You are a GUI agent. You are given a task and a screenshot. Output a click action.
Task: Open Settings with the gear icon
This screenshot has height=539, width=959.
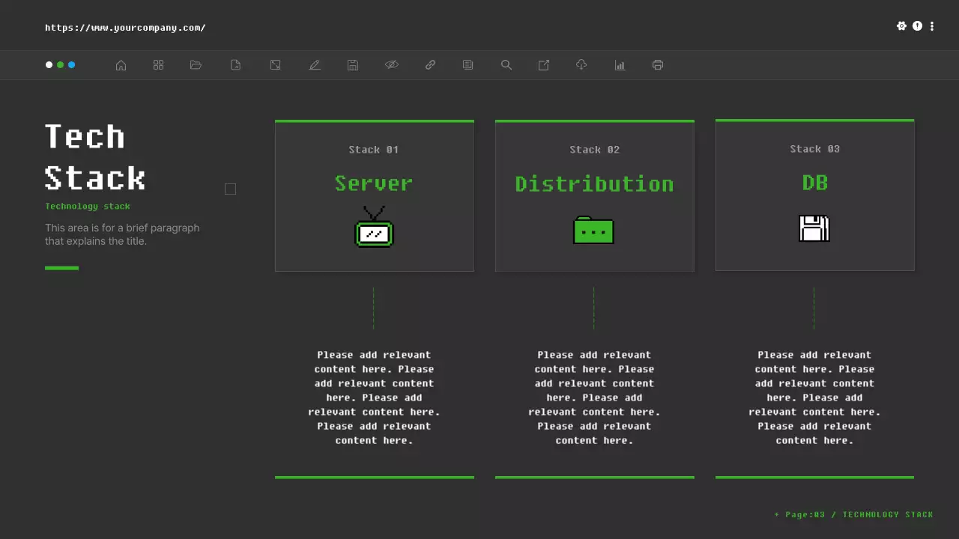pyautogui.click(x=902, y=25)
